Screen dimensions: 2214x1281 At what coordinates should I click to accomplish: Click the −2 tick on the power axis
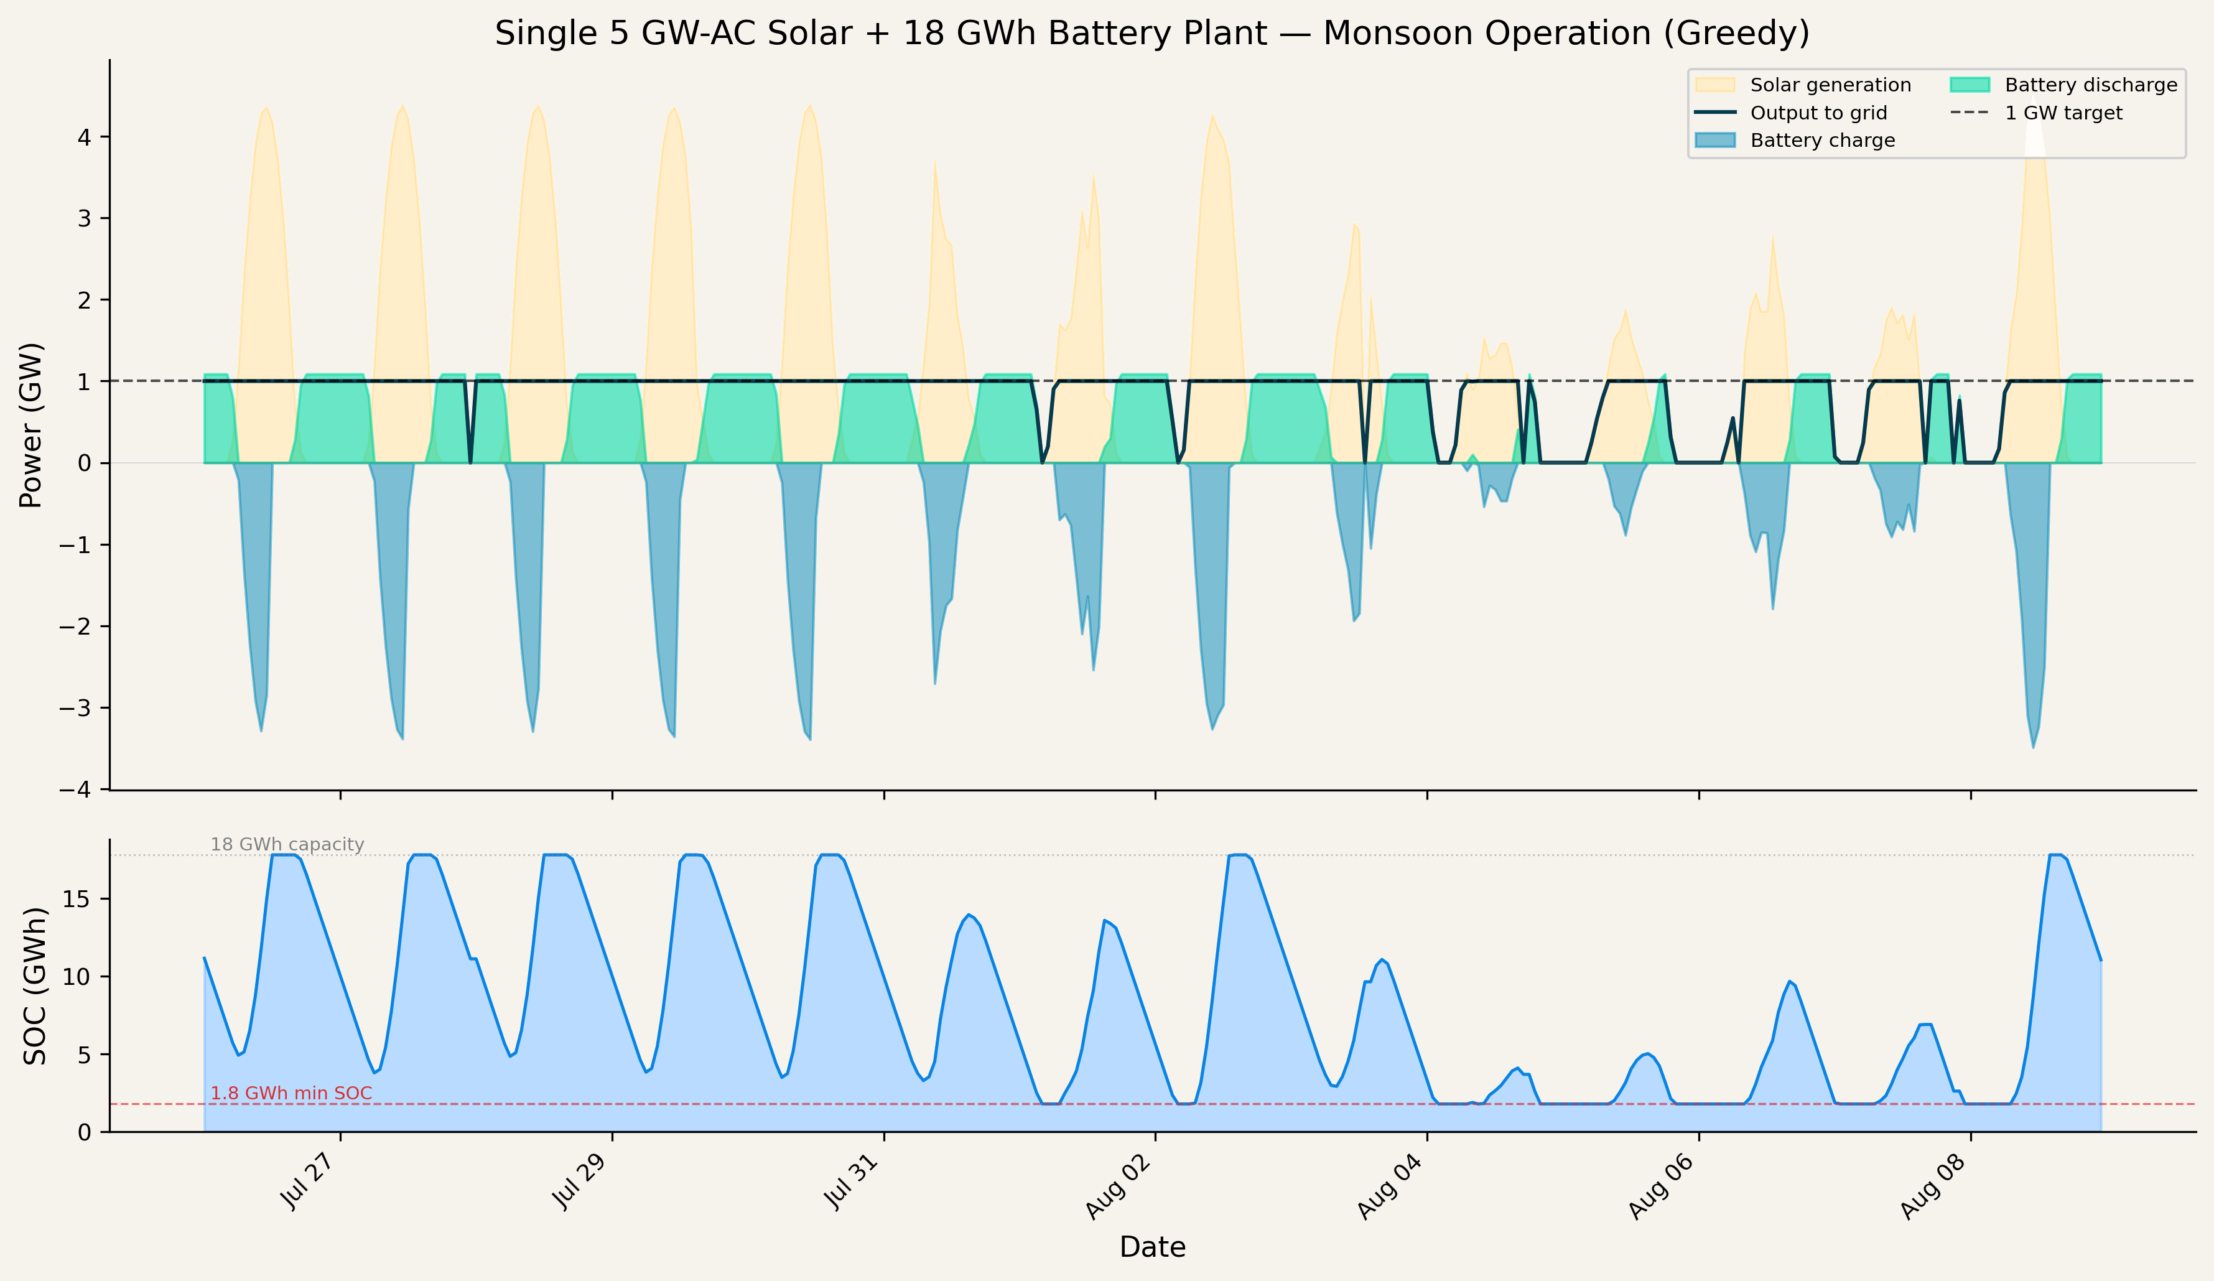click(x=75, y=627)
